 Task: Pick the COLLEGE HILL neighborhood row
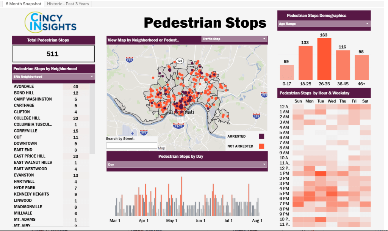coord(27,118)
